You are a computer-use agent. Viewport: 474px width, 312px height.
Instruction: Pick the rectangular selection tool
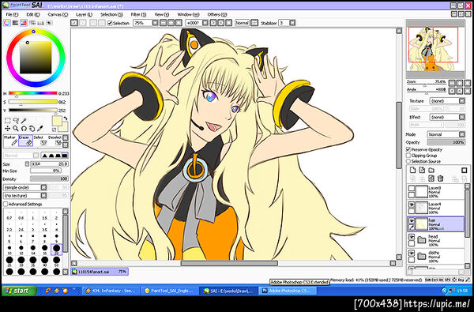coord(8,121)
